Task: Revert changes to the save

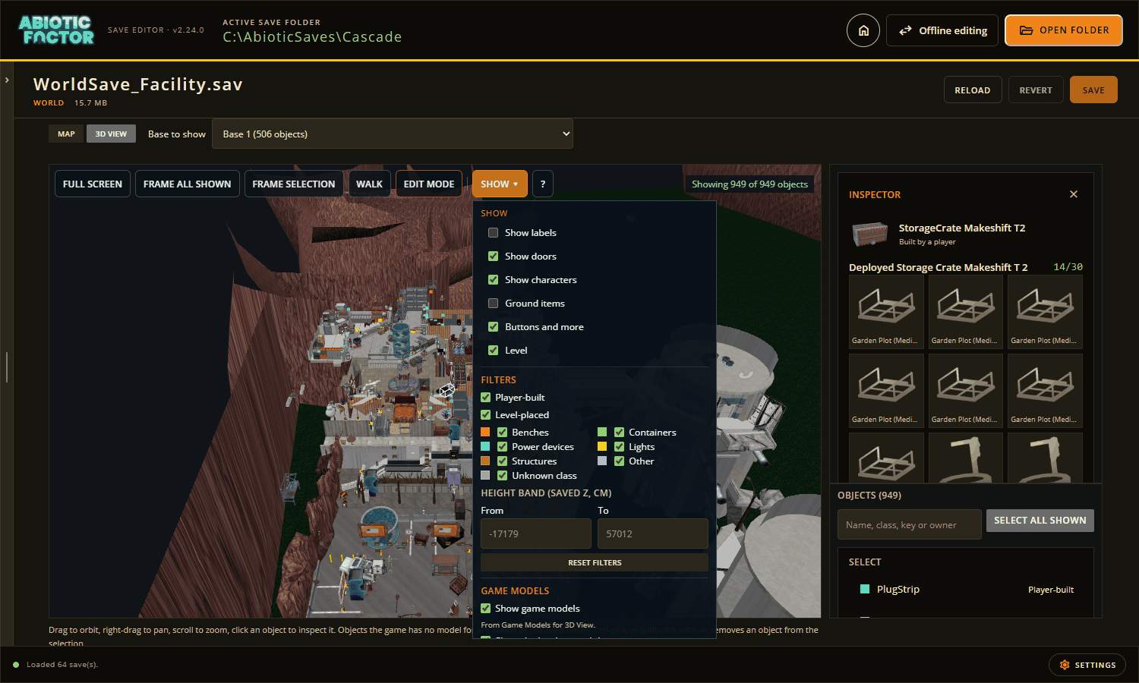Action: tap(1036, 90)
